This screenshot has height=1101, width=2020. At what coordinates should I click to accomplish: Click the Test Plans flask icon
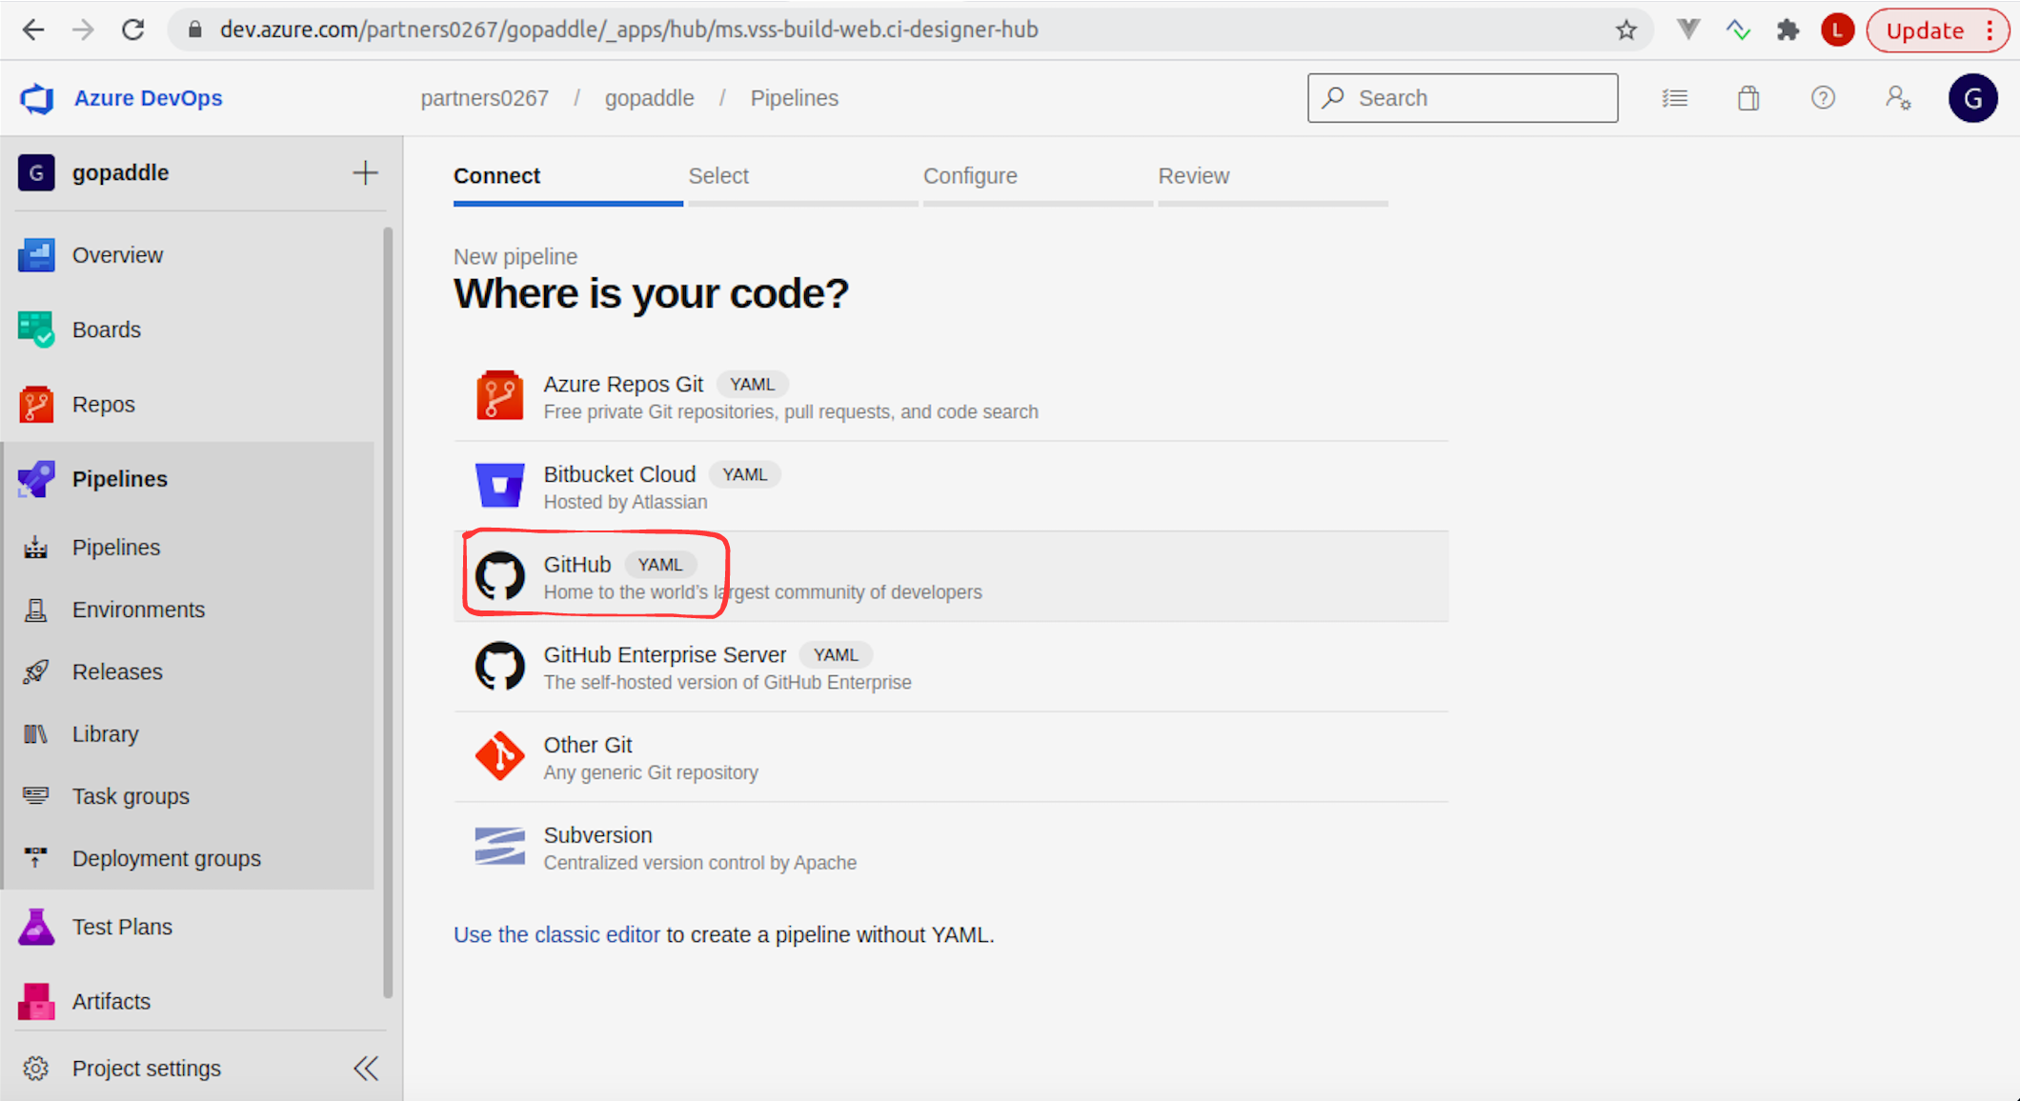36,927
